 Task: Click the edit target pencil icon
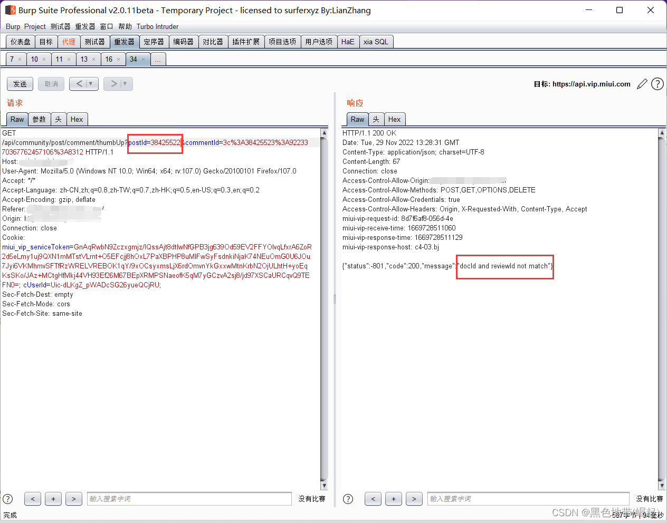coord(642,84)
